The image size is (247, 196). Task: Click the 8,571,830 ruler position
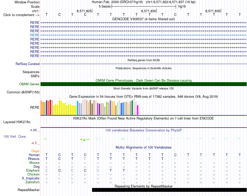tap(148, 11)
